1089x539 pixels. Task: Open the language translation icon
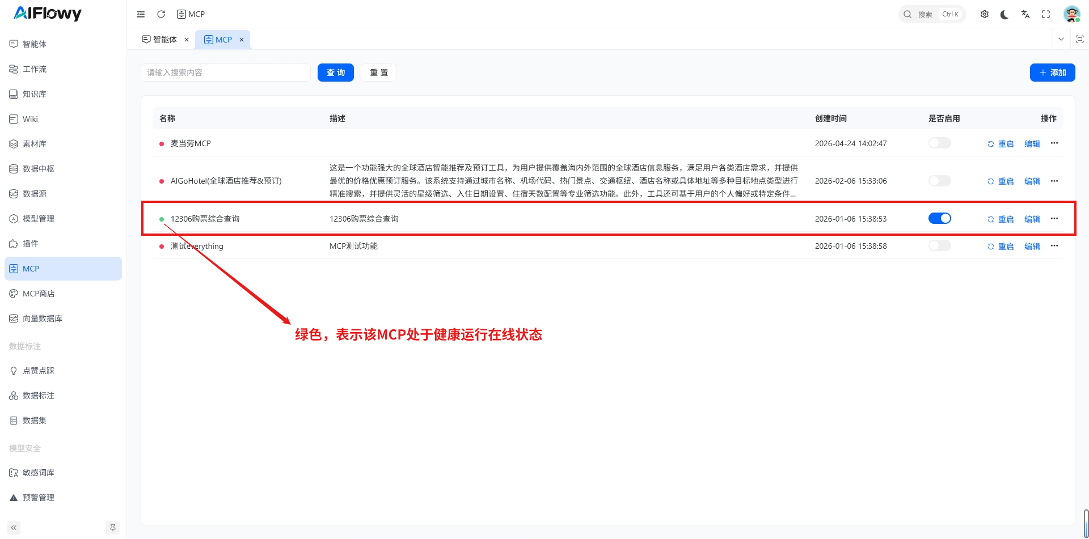pyautogui.click(x=1025, y=14)
